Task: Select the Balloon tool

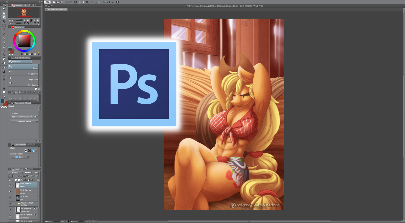Action: coord(4,92)
